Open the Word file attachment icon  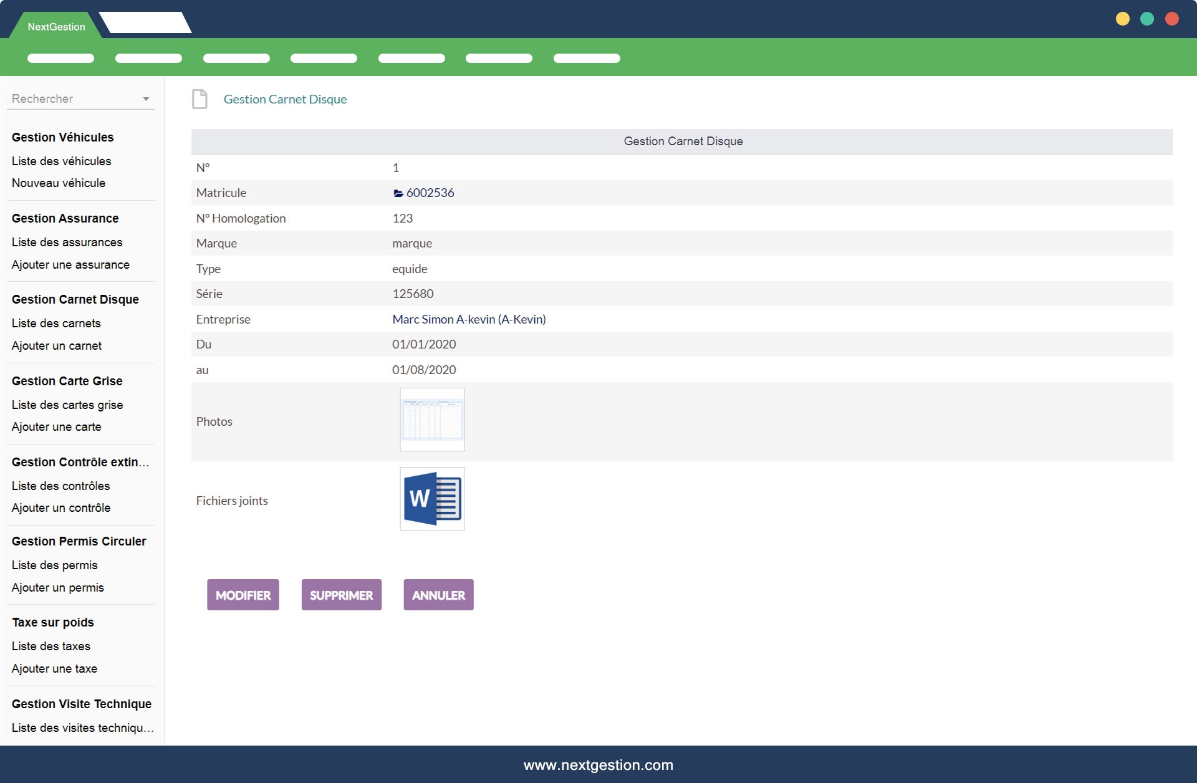pos(432,499)
